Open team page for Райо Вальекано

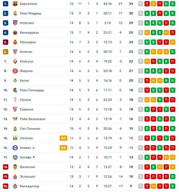pos(33,119)
